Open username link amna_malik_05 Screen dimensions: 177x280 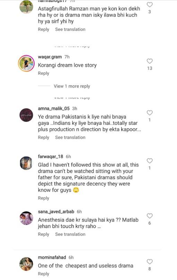54,108
